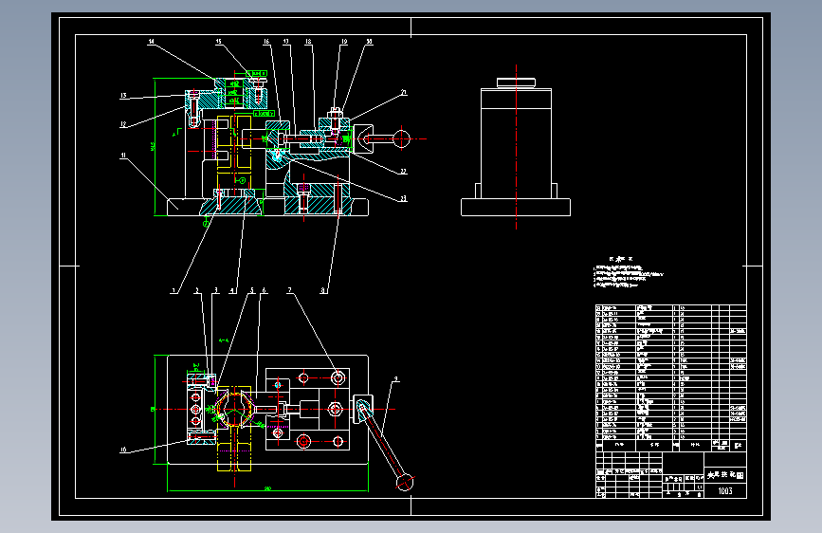Select the handle ball end in the plan view
Image resolution: width=822 pixels, height=533 pixels.
point(405,482)
